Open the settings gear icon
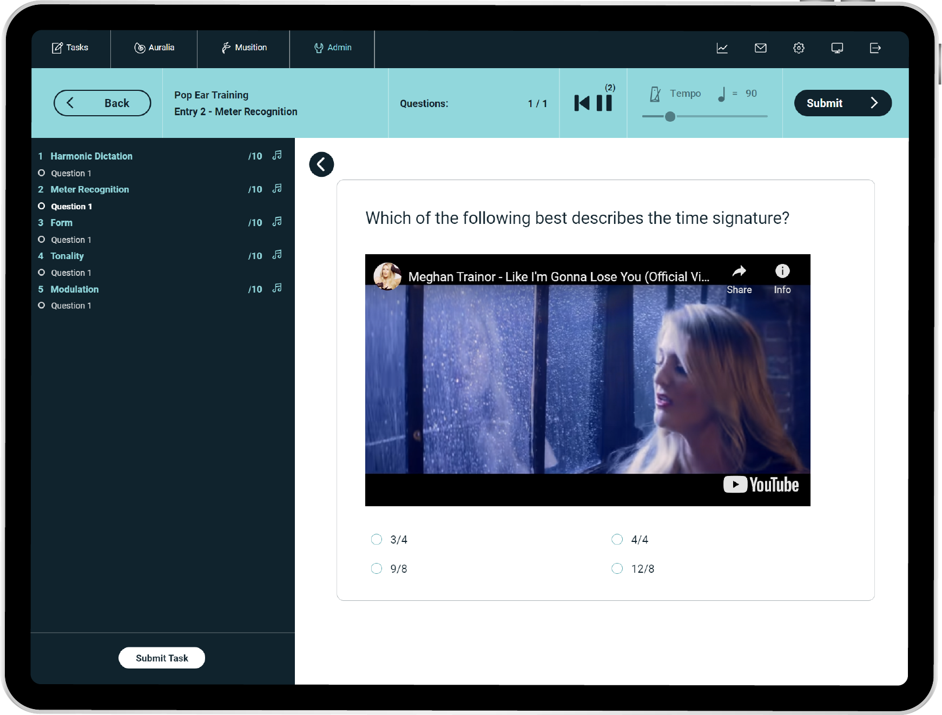 pyautogui.click(x=799, y=48)
